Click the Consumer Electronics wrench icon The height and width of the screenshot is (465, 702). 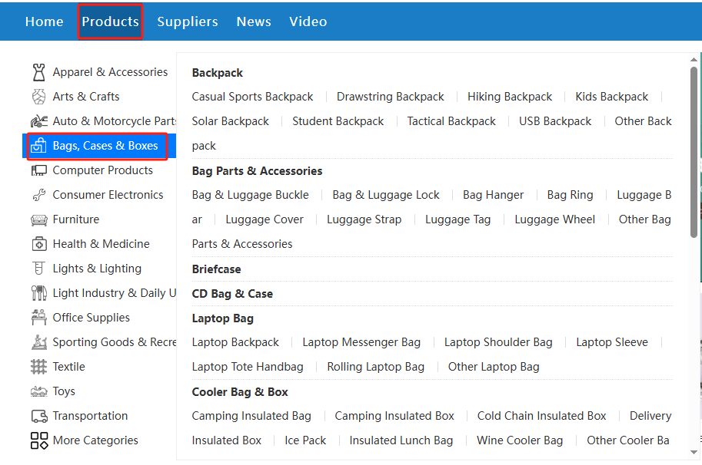point(39,195)
